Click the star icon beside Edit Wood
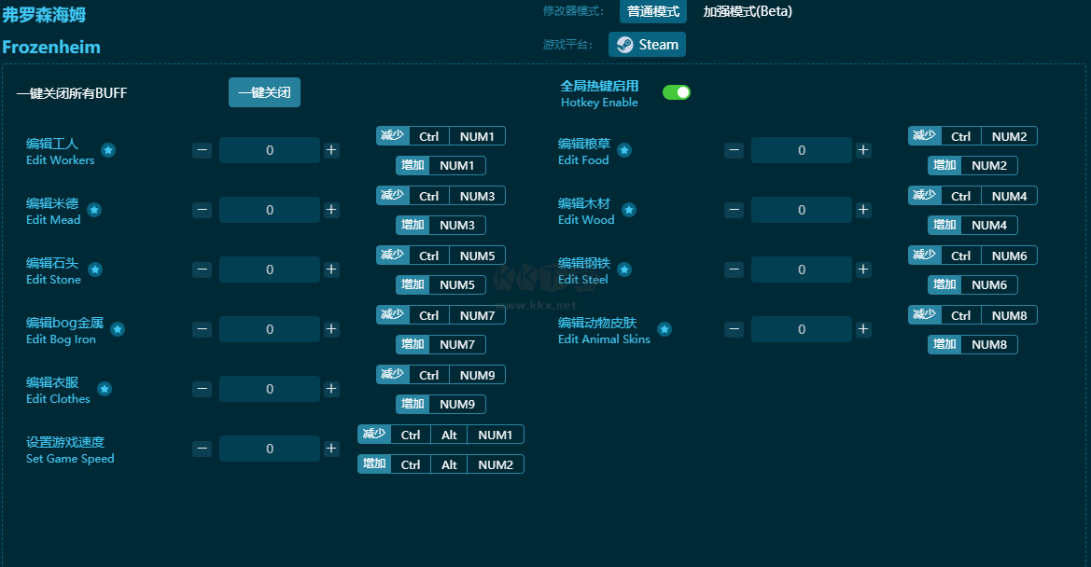The width and height of the screenshot is (1091, 567). tap(629, 210)
